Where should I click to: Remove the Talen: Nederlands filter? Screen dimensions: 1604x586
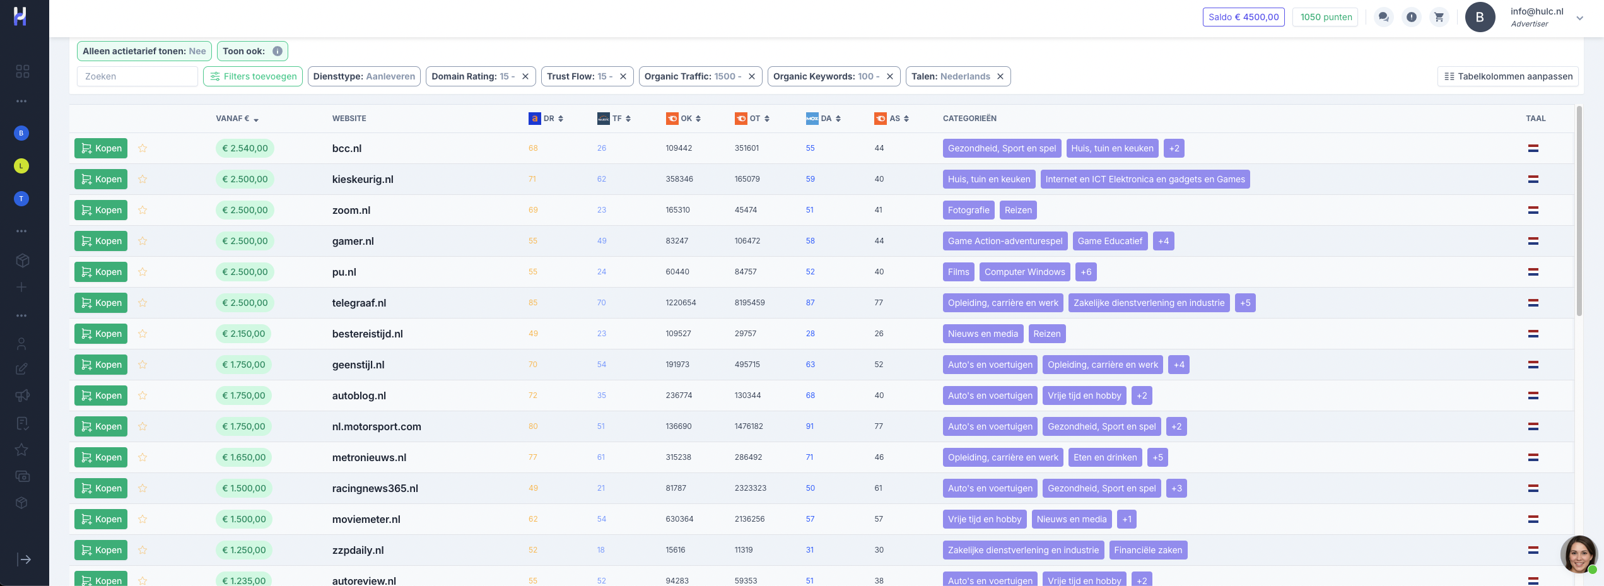[1000, 76]
